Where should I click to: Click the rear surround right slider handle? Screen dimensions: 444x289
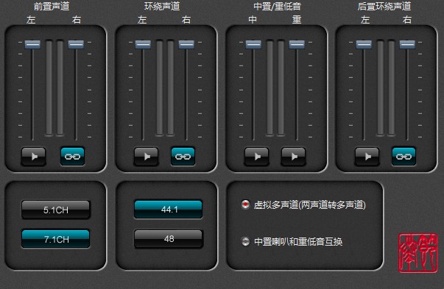(x=407, y=44)
